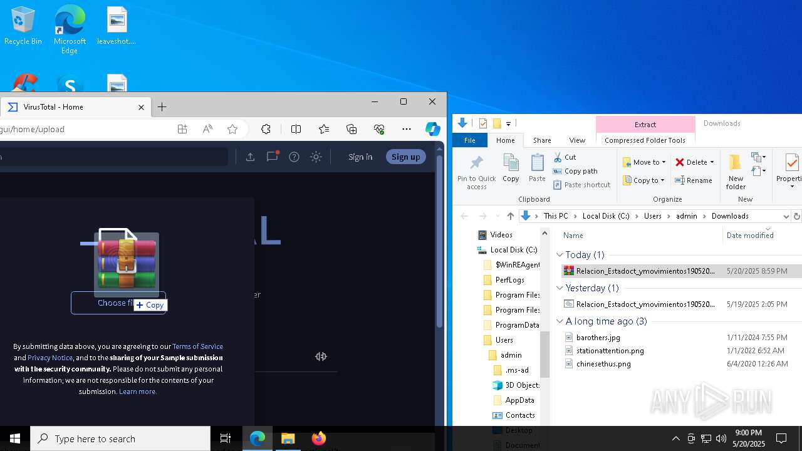Open a new tab in Edge
The image size is (802, 451).
click(x=162, y=107)
